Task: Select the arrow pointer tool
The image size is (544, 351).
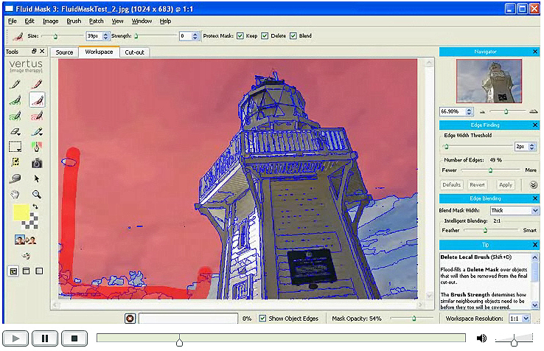Action: (36, 178)
